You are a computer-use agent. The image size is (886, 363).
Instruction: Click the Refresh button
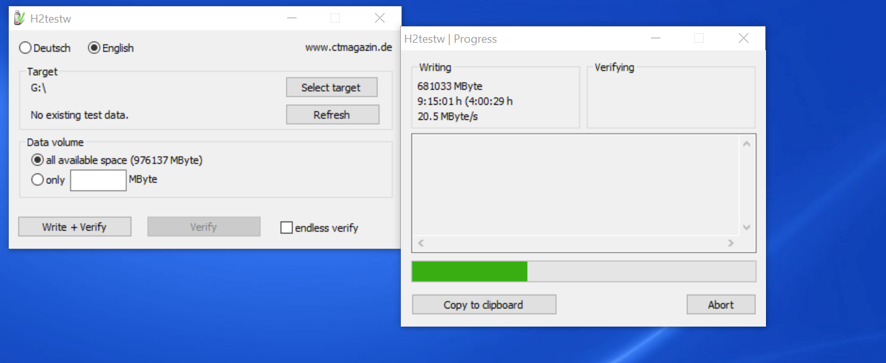tap(332, 115)
